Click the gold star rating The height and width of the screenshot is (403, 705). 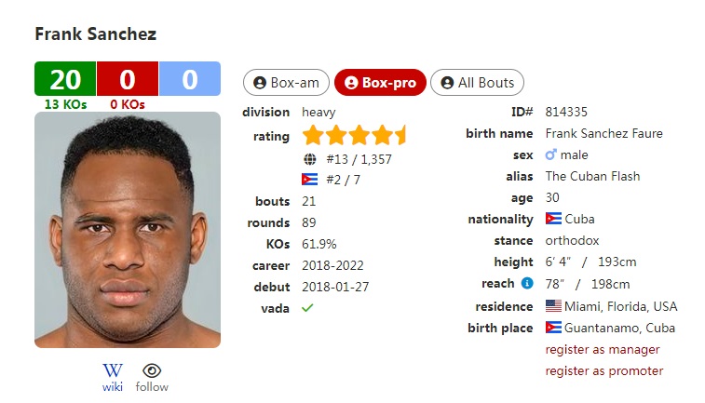[x=354, y=135]
